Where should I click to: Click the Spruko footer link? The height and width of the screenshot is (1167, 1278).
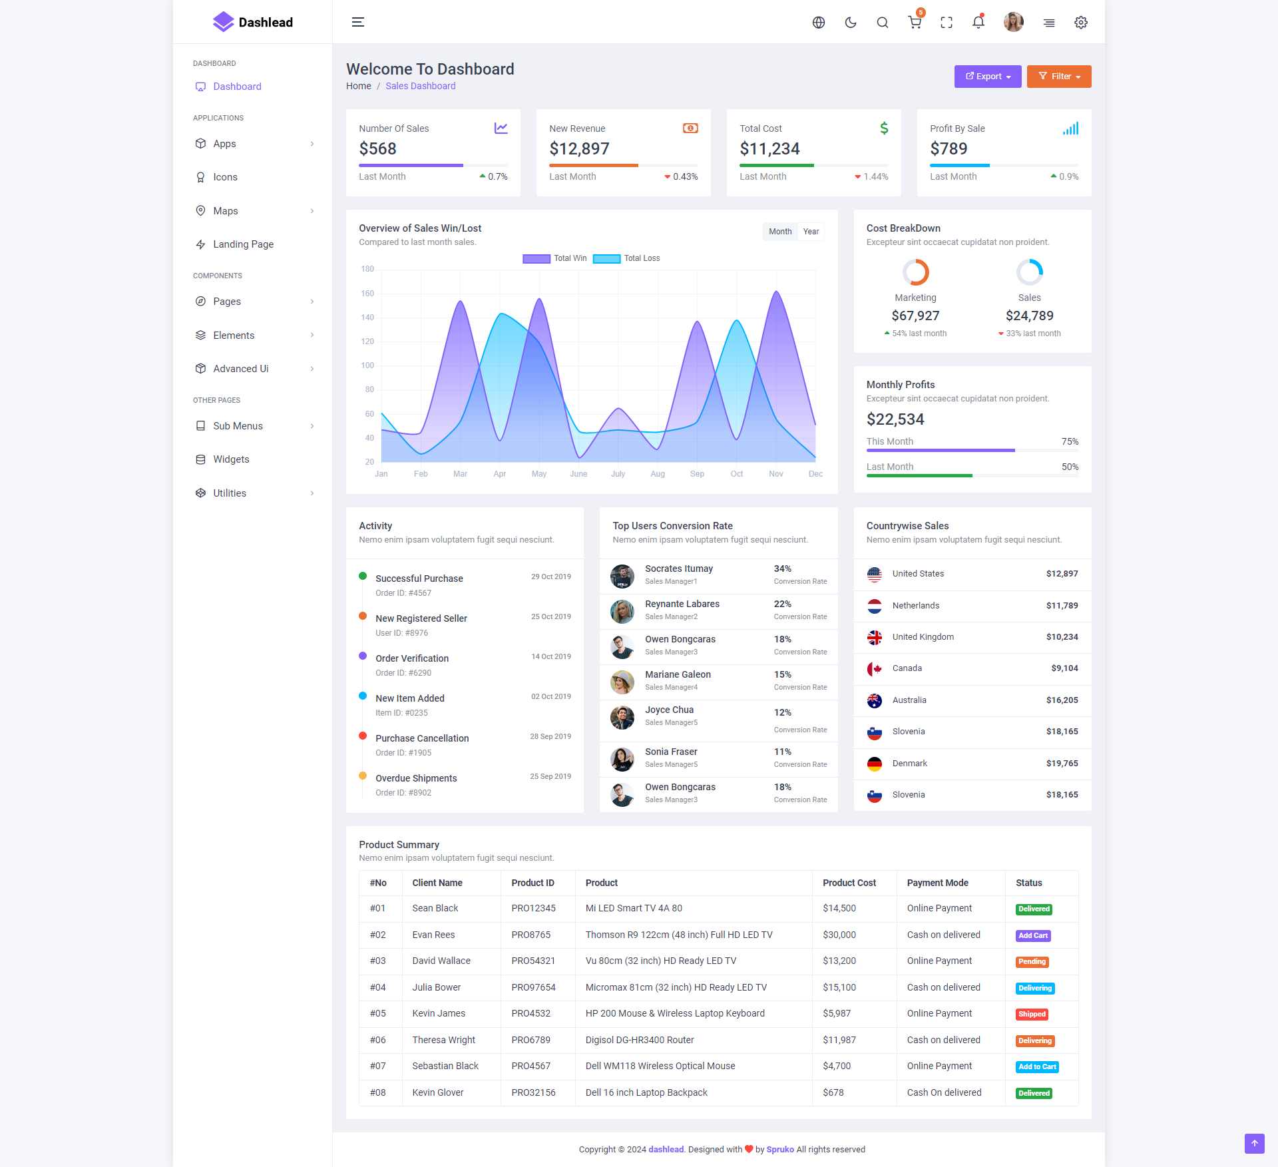[779, 1149]
